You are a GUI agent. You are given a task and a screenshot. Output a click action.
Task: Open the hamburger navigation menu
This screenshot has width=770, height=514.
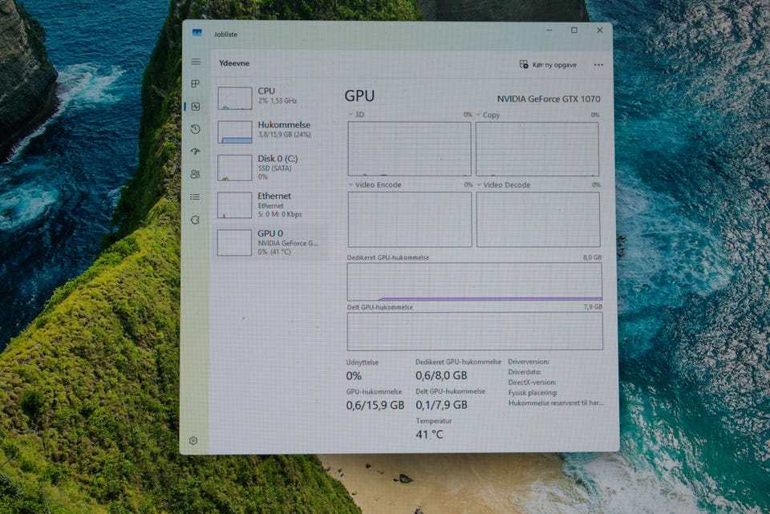(196, 62)
